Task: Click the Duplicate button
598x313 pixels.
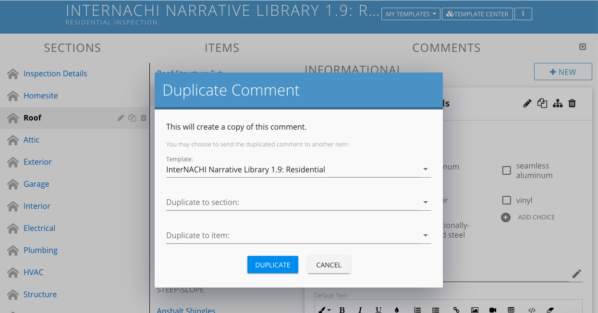Action: click(x=273, y=265)
